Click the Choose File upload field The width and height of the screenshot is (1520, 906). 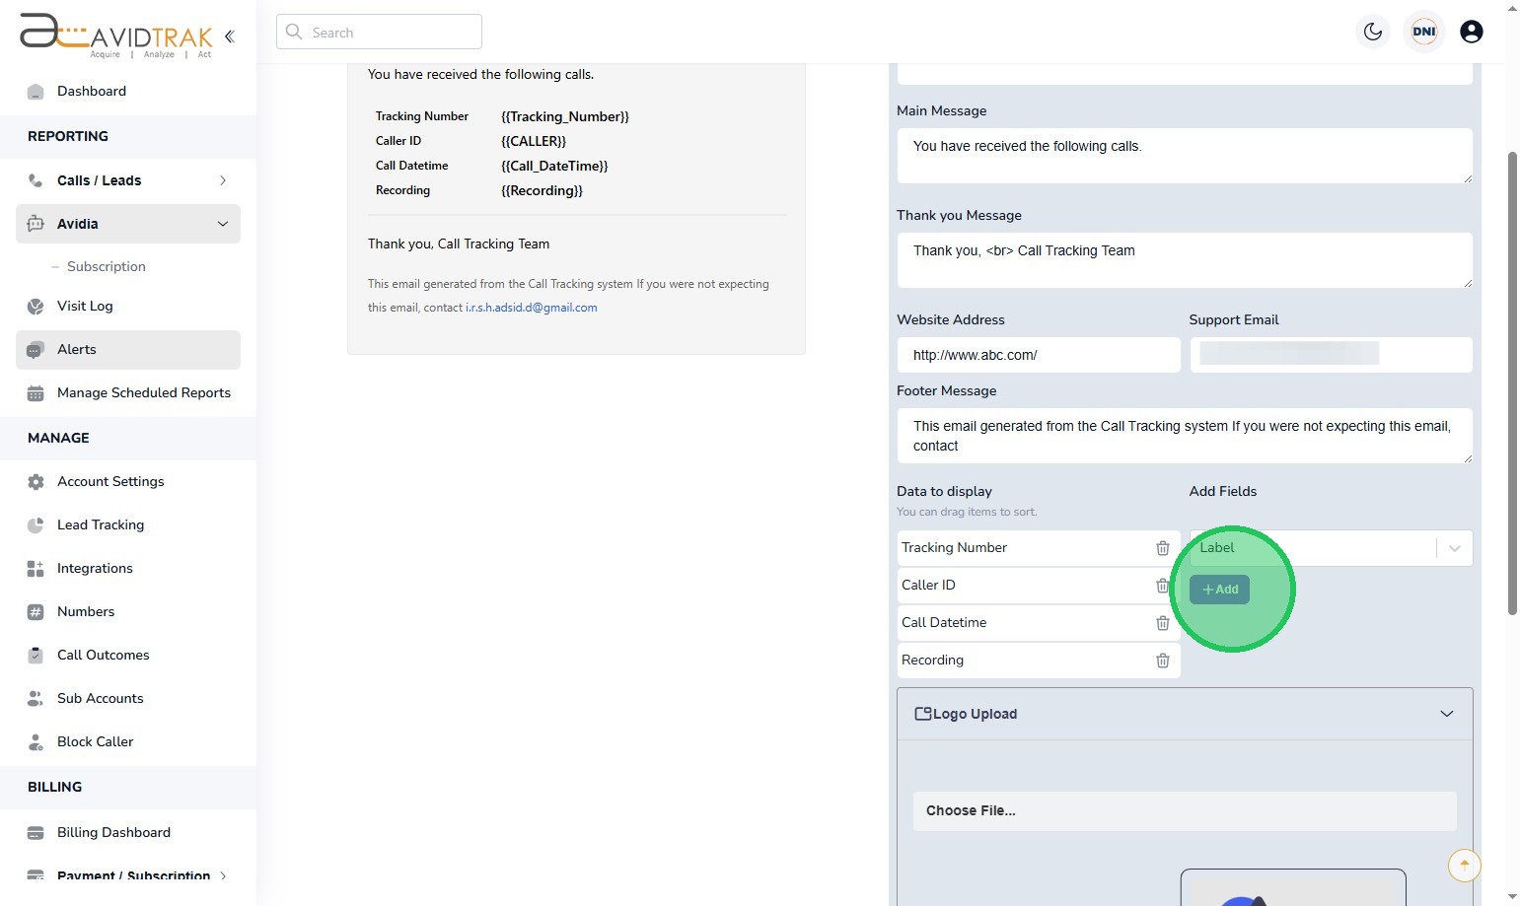pyautogui.click(x=1184, y=810)
